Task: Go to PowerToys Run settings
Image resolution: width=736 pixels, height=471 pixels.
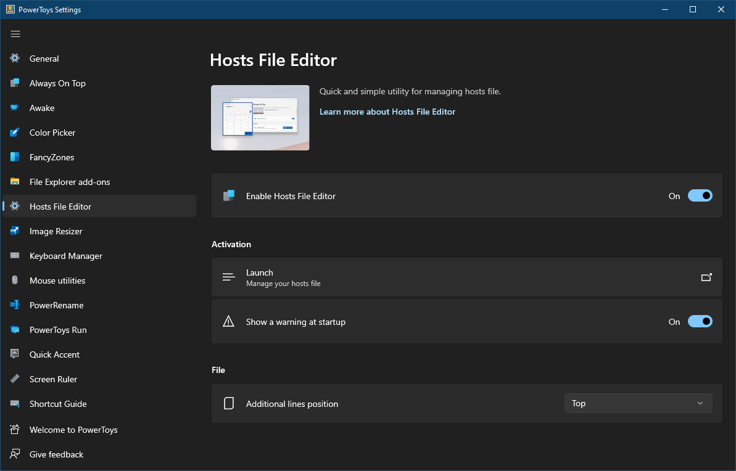Action: pos(58,330)
